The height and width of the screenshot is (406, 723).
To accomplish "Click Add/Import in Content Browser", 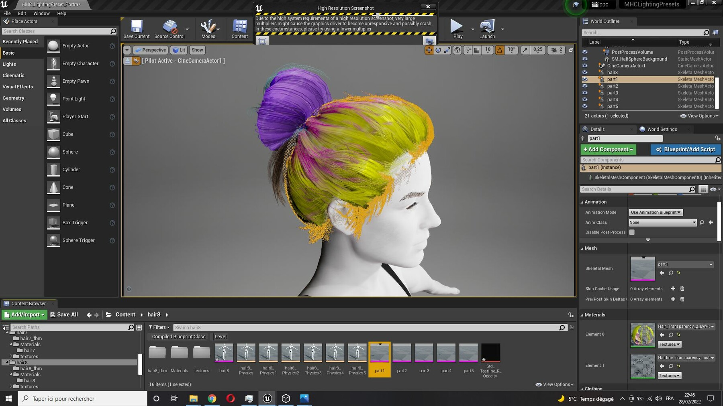I will click(25, 315).
